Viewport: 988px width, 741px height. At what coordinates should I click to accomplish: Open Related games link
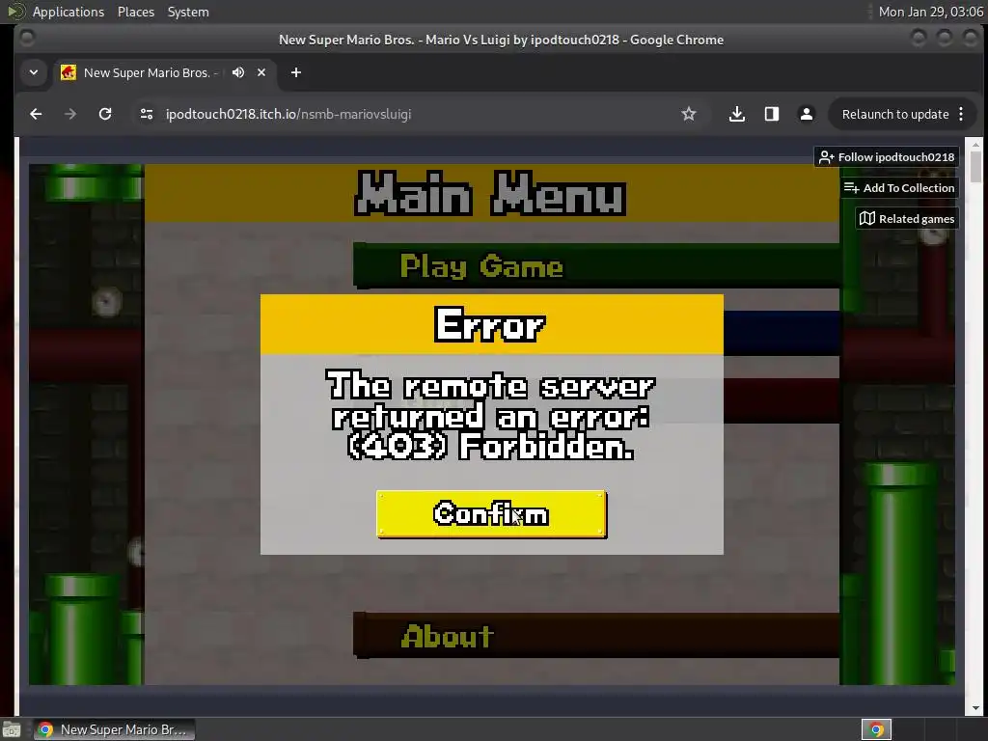907,219
